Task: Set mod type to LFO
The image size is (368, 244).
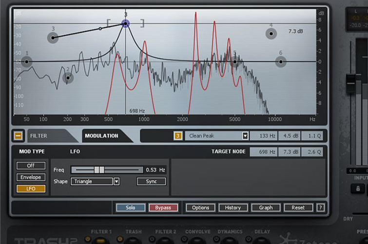Action: coord(31,189)
